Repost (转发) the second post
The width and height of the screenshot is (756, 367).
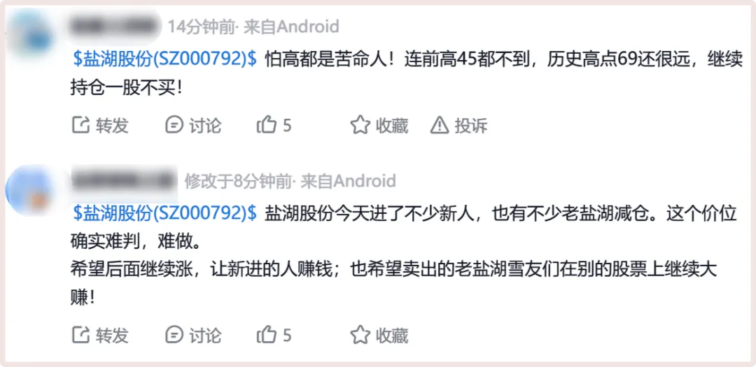82,335
